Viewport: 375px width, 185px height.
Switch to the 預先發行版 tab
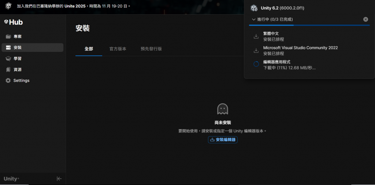click(151, 49)
